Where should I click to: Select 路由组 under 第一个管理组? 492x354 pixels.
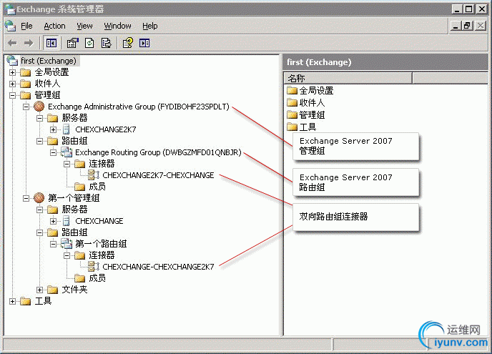(74, 232)
